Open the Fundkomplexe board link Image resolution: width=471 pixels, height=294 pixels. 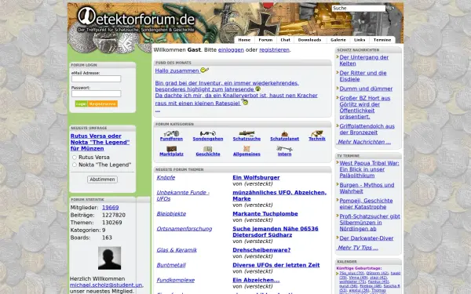pyautogui.click(x=175, y=280)
